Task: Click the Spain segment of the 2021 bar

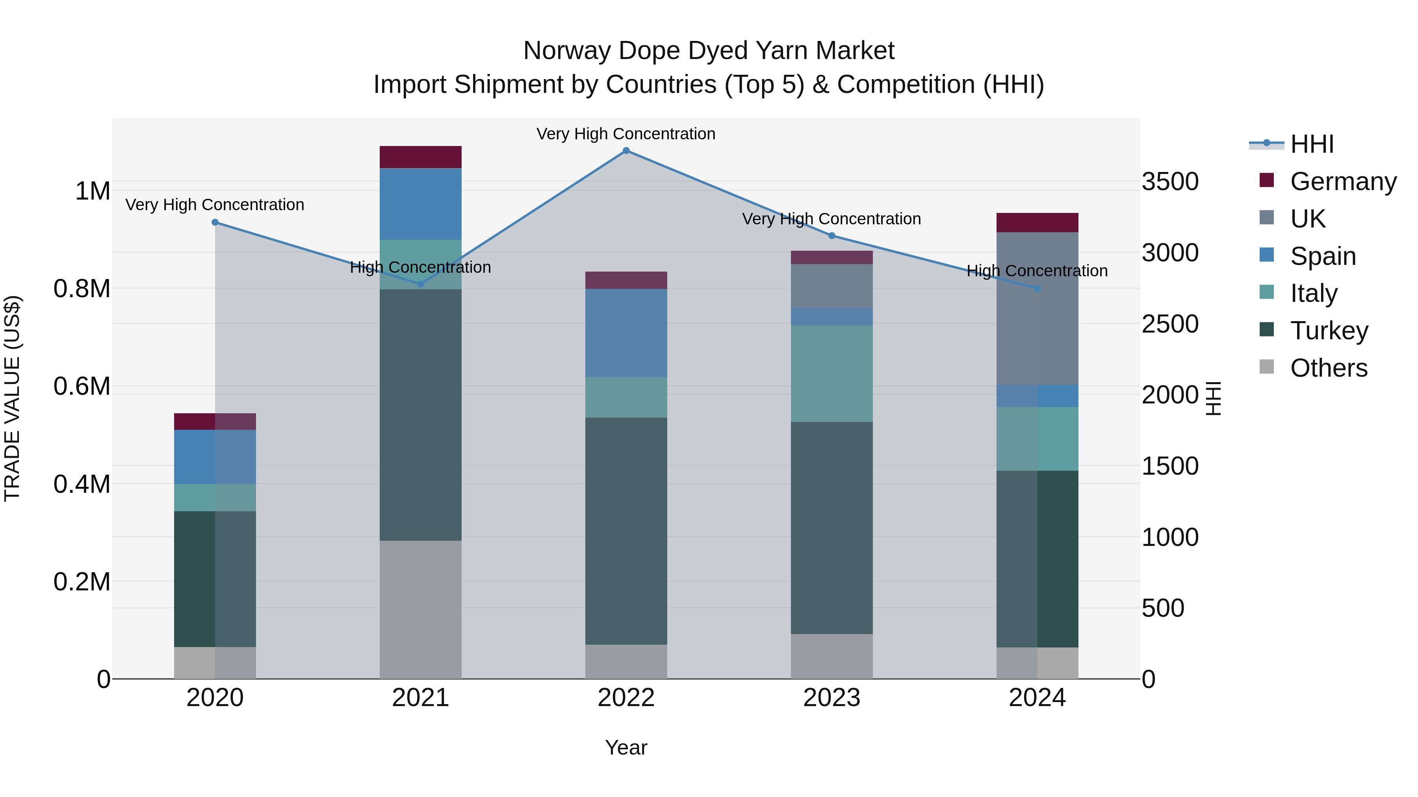Action: (x=421, y=204)
